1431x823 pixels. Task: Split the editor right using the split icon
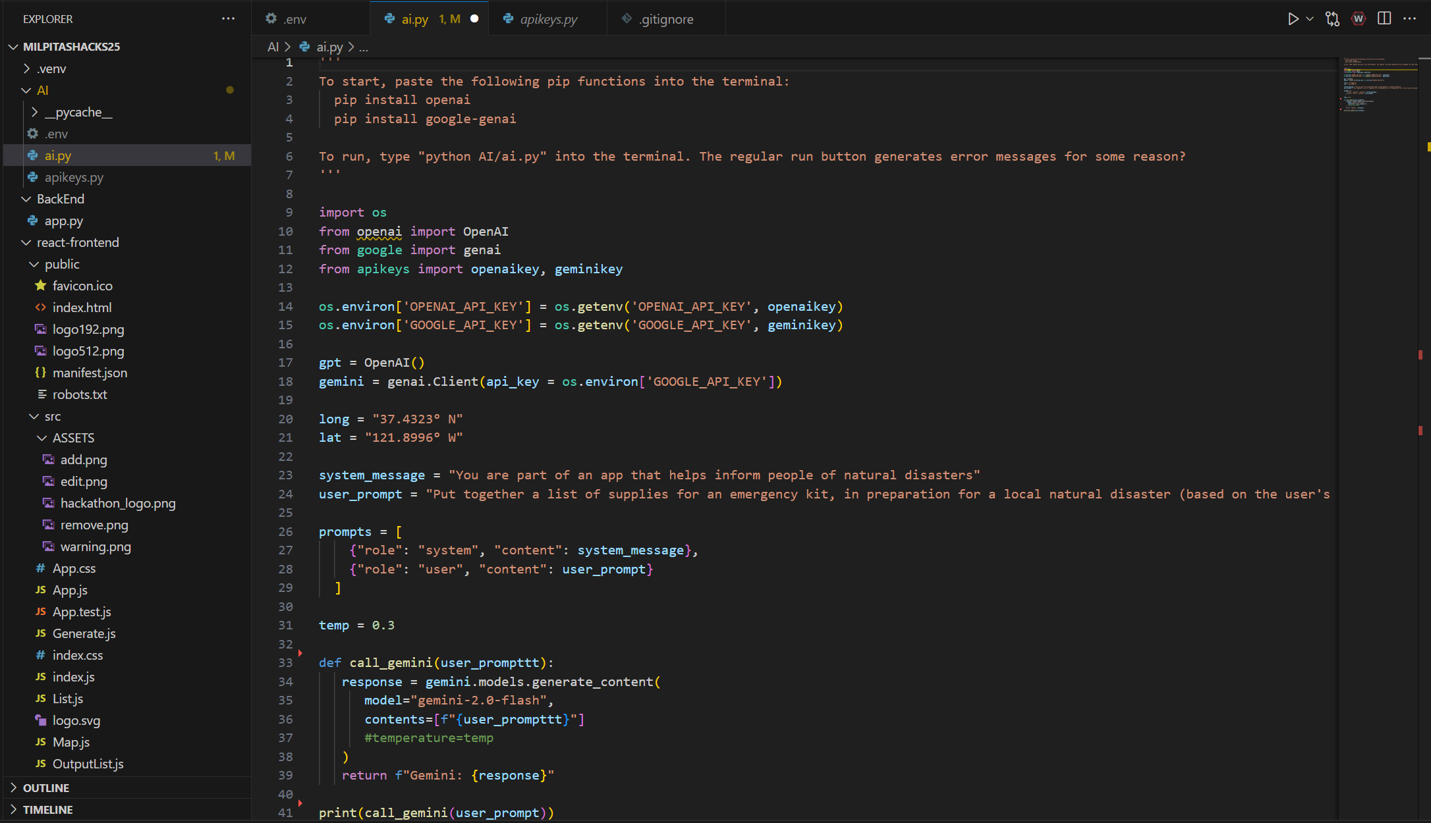[1384, 19]
